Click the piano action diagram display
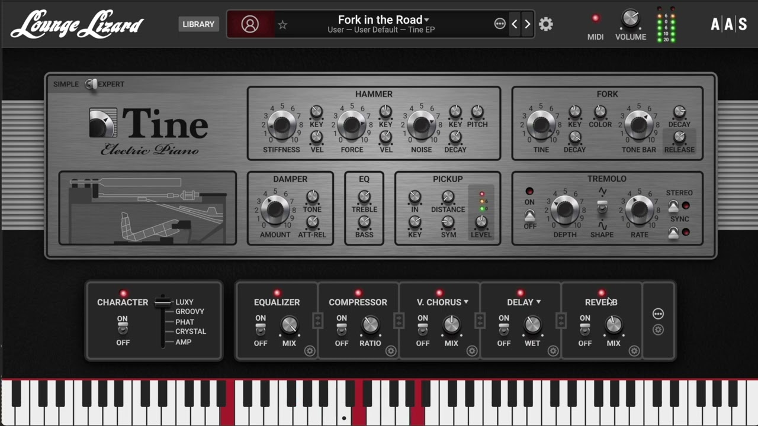Image resolution: width=758 pixels, height=426 pixels. [x=147, y=208]
